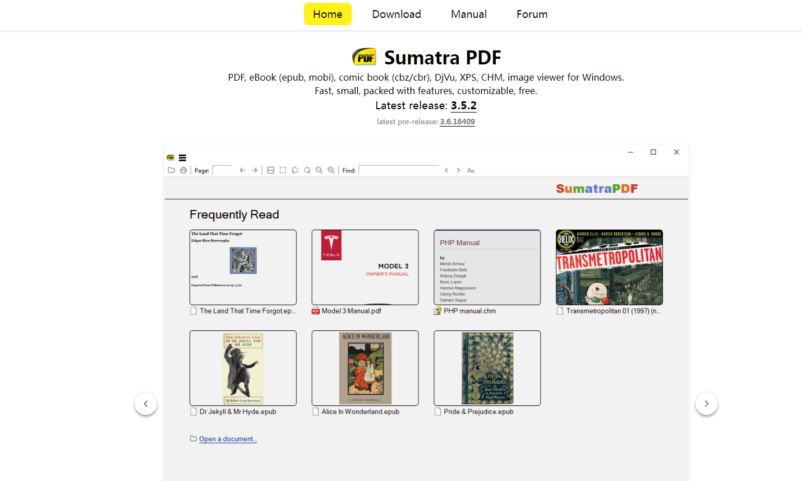The width and height of the screenshot is (802, 481).
Task: Click the CHM help icon beside PHP manual
Action: (x=437, y=311)
